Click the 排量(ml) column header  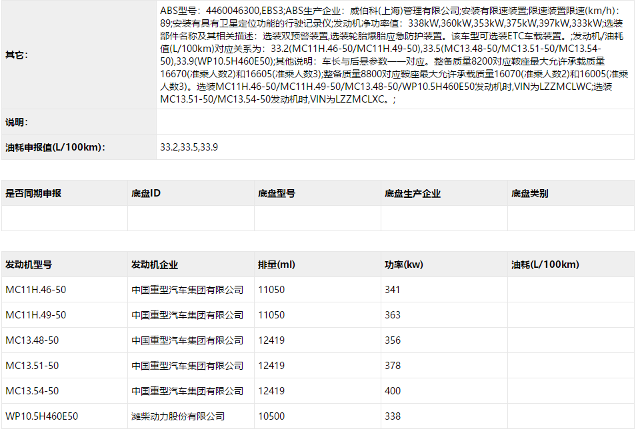tap(276, 264)
